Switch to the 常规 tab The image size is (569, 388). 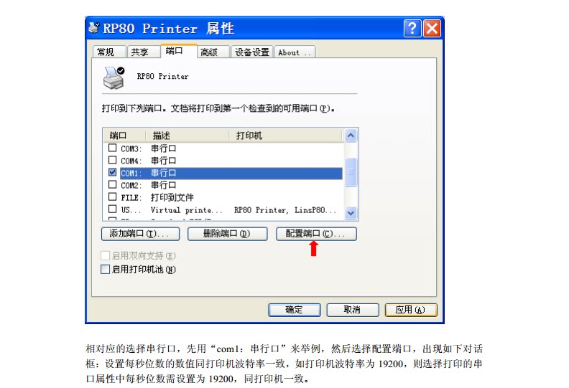[109, 52]
